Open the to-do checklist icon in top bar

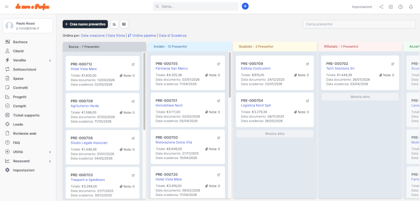pyautogui.click(x=391, y=7)
